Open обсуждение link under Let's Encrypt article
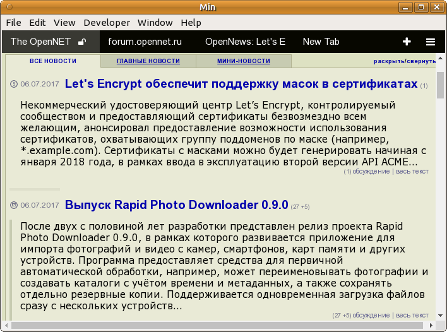Viewport: 447px width, 332px height. click(x=371, y=171)
